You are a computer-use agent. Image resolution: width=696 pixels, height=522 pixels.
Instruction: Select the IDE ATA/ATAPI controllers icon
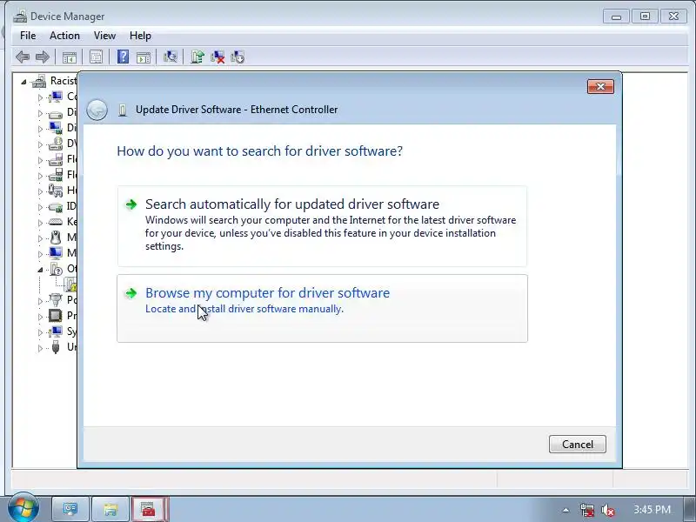click(x=56, y=207)
